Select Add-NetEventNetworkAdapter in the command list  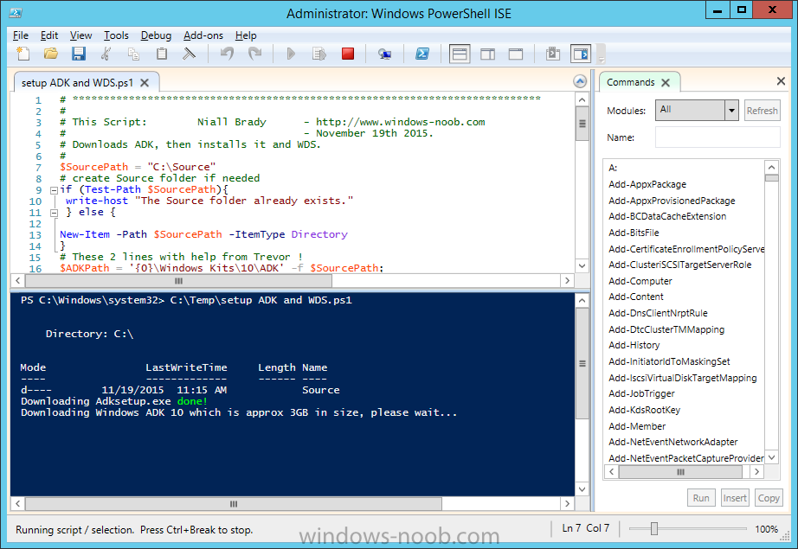[673, 442]
